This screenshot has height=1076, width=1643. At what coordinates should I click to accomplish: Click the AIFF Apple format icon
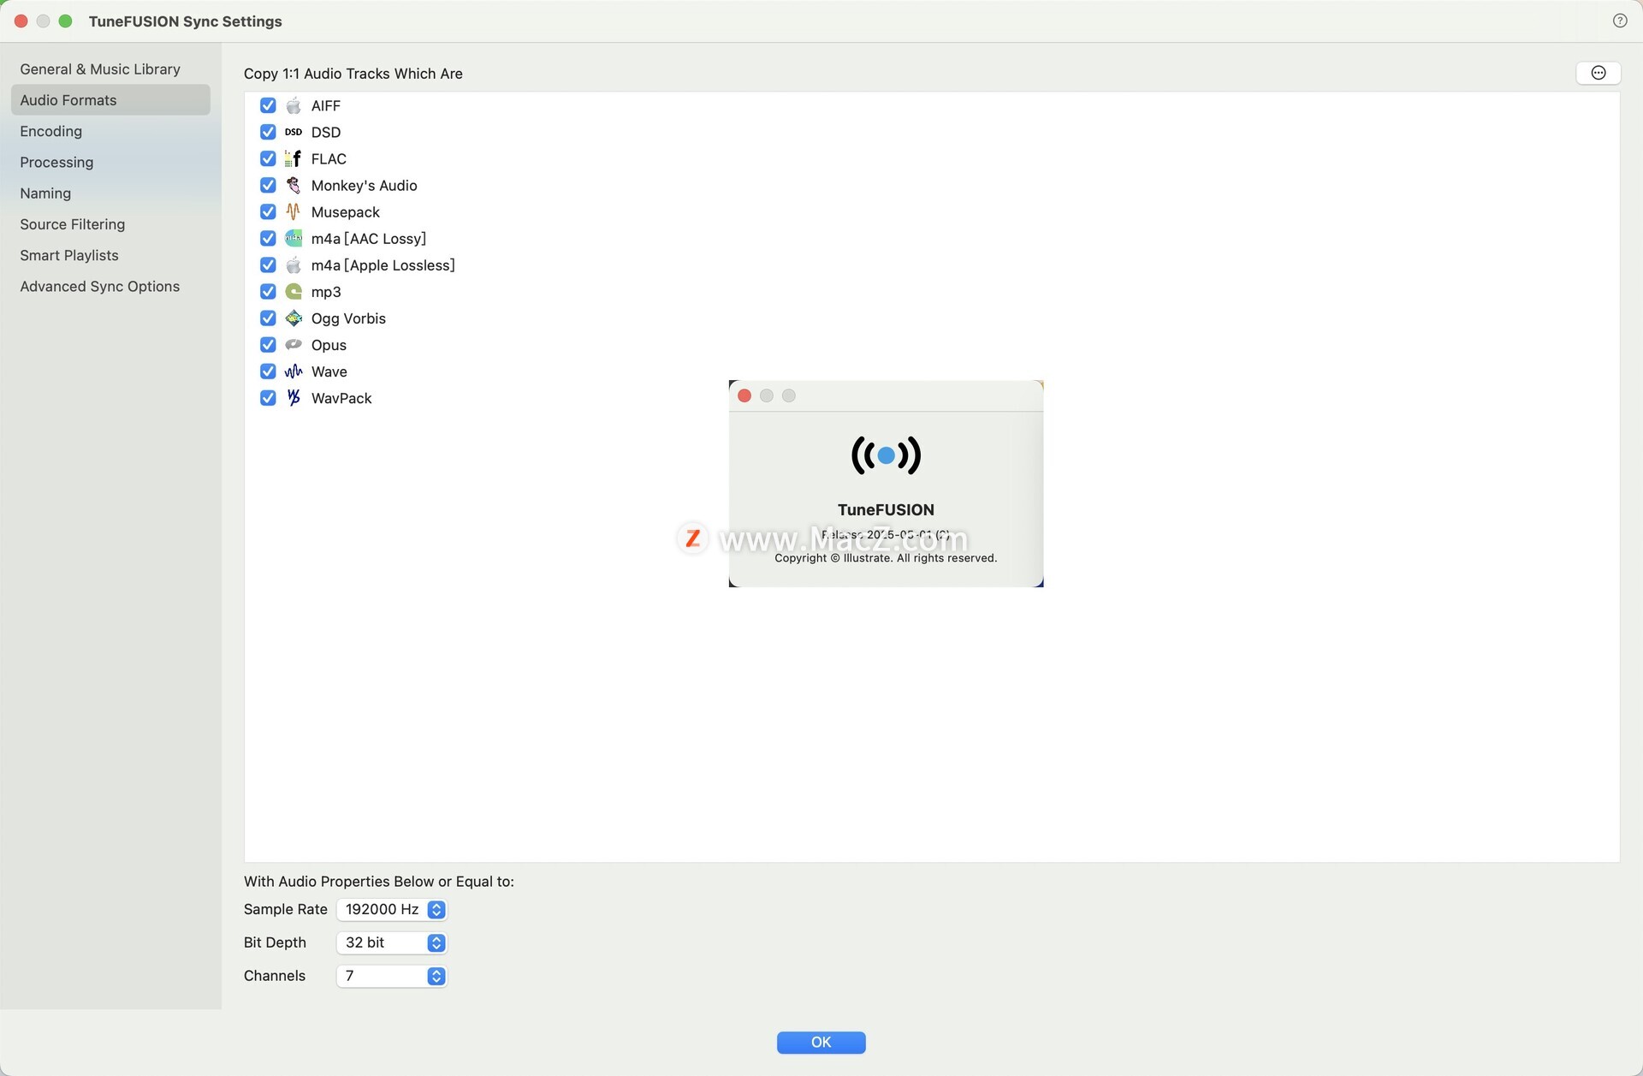click(294, 105)
